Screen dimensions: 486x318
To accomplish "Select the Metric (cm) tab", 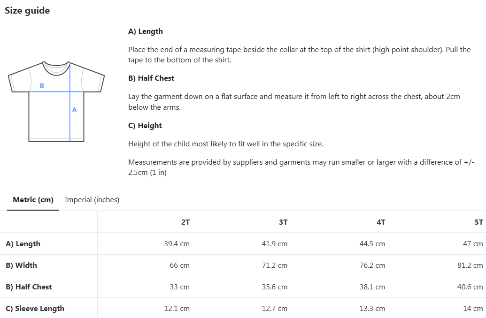I will tap(33, 200).
